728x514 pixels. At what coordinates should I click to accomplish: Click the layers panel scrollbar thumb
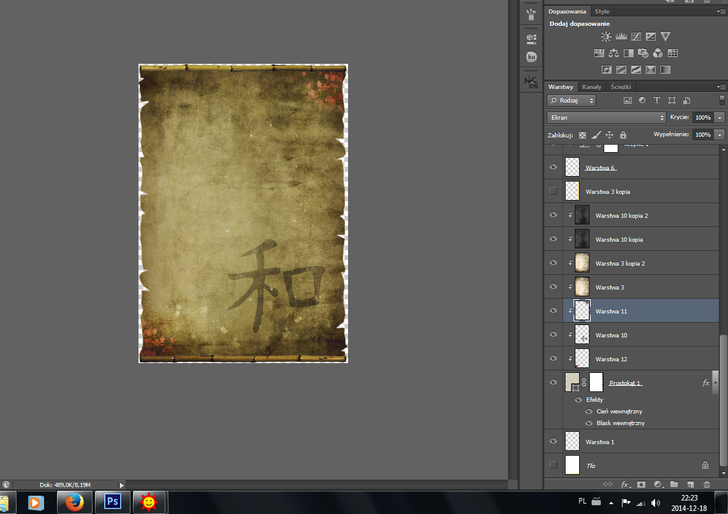tap(722, 399)
